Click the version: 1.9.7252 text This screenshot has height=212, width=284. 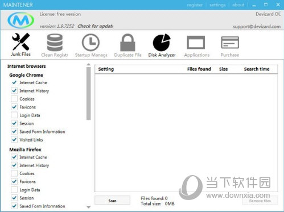(57, 26)
